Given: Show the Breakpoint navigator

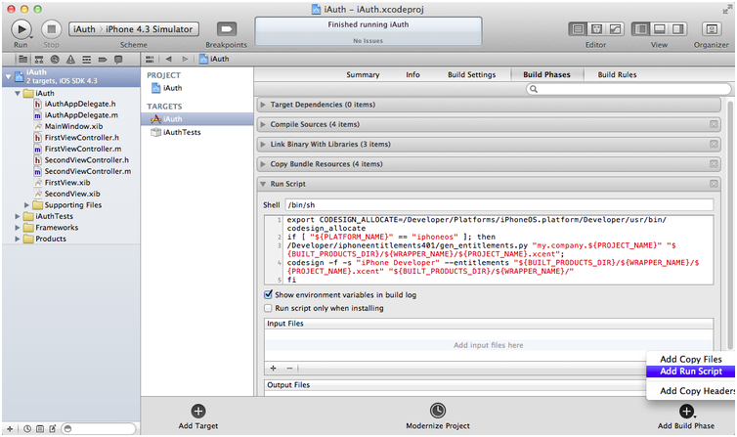Looking at the screenshot, I should [x=103, y=60].
